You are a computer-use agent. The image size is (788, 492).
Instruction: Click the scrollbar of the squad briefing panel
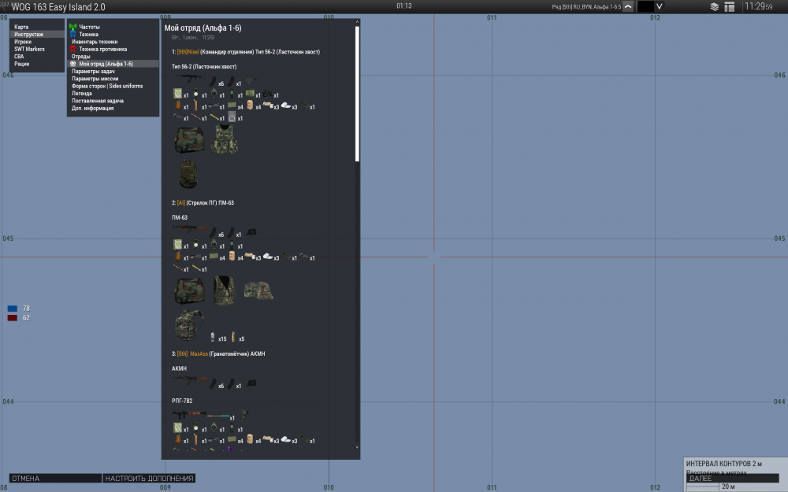pyautogui.click(x=355, y=94)
